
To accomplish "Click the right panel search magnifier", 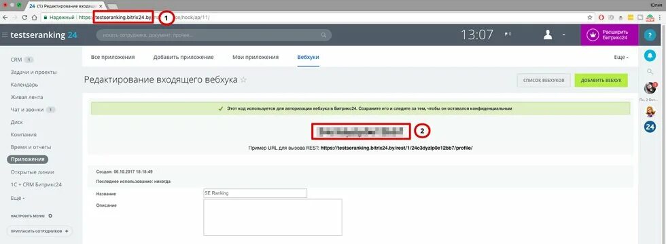I will pyautogui.click(x=650, y=72).
